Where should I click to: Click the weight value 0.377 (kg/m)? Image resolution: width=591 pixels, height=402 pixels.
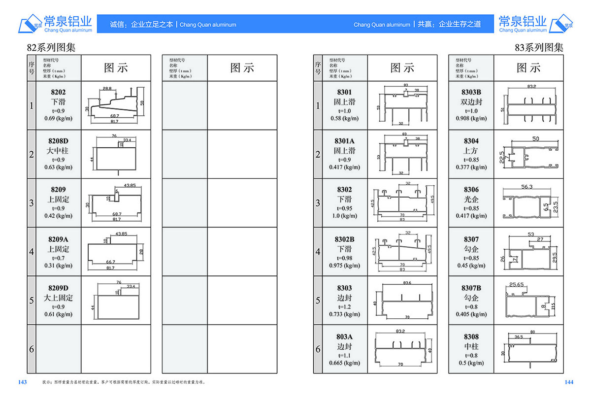point(471,167)
